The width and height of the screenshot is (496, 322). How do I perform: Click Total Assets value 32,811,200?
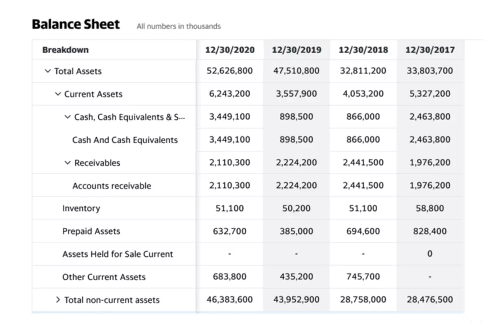coord(363,71)
